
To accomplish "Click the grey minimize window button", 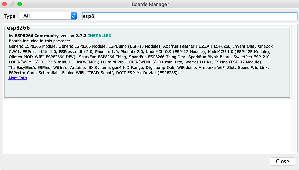I will 12,4.
